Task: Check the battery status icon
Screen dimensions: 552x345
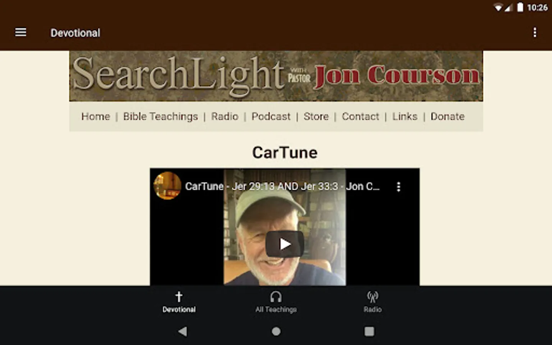Action: [x=520, y=7]
